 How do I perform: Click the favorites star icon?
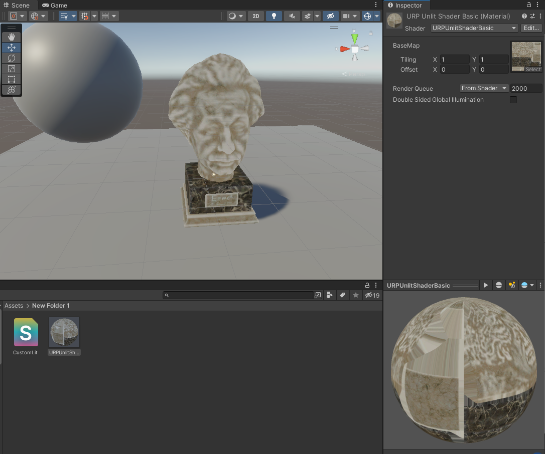tap(356, 295)
